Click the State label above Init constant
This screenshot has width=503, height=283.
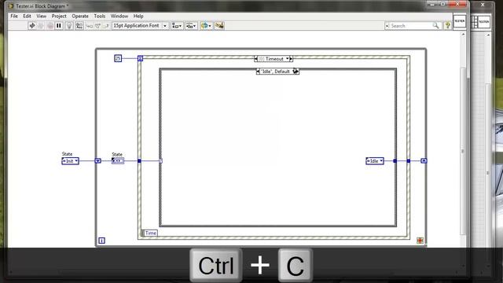67,154
